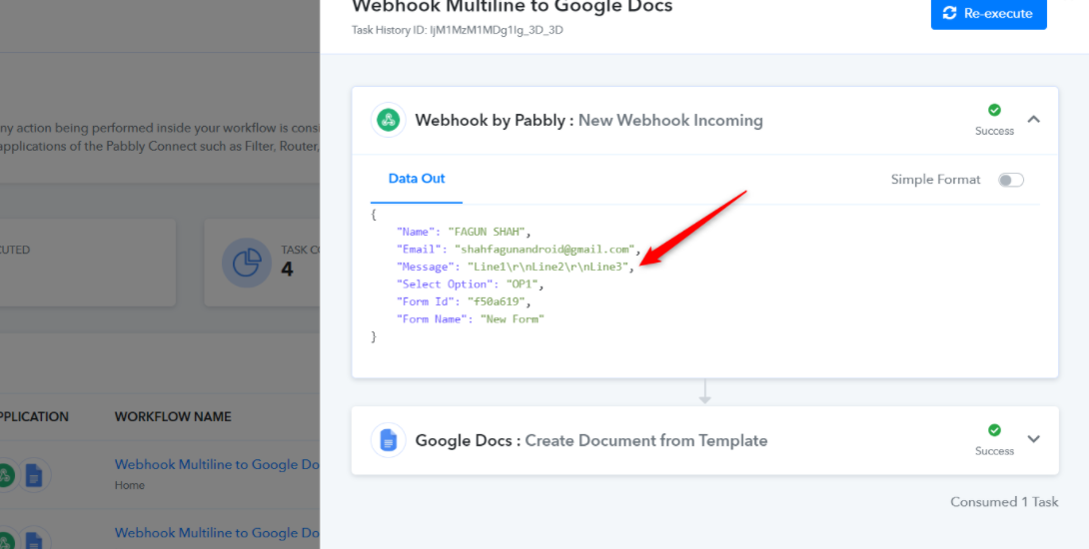Click green Success checkmark on Google Docs step
This screenshot has height=549, width=1089.
point(994,430)
